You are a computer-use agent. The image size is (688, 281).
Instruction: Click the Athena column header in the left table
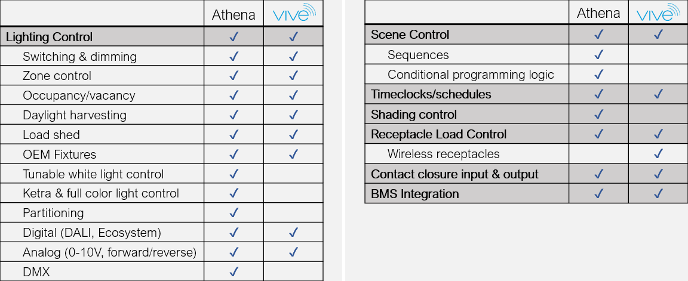pos(234,15)
